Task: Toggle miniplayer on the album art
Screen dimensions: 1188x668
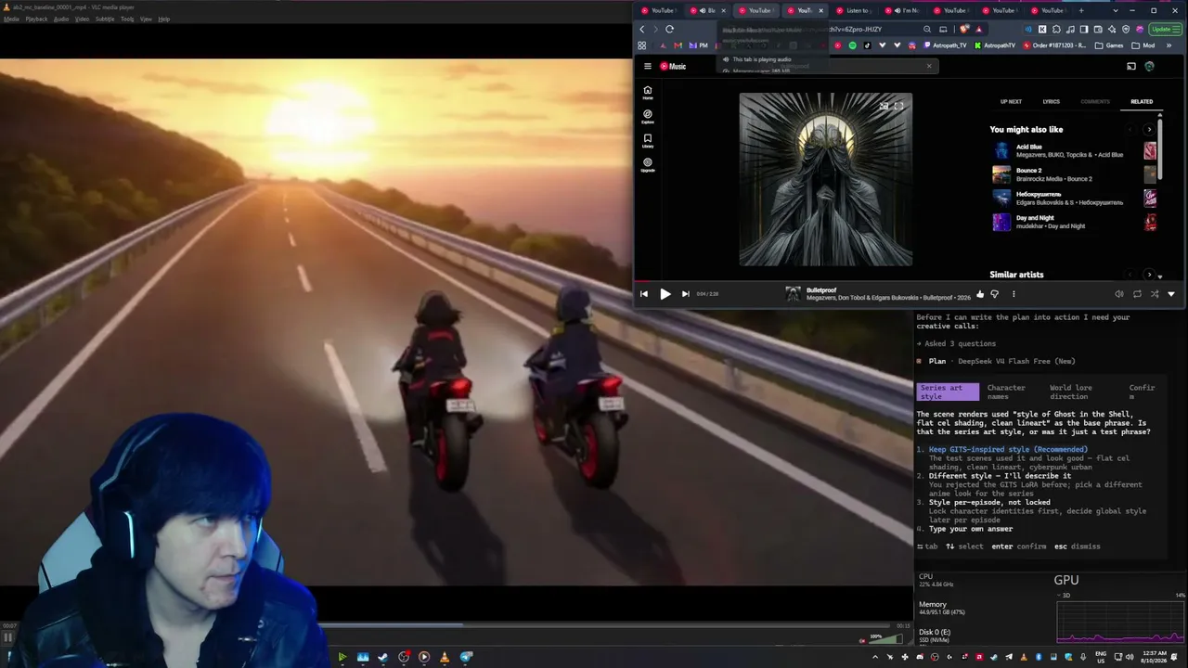Action: [884, 106]
